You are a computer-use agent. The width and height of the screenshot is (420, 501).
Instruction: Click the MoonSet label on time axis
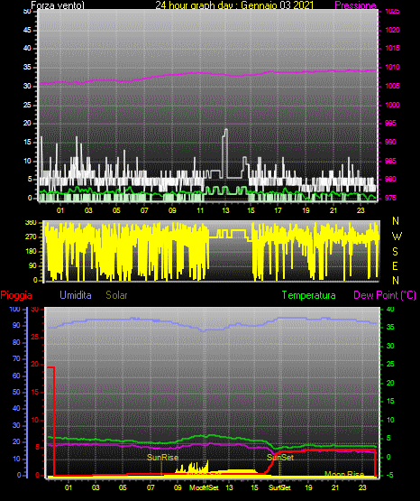tap(204, 487)
